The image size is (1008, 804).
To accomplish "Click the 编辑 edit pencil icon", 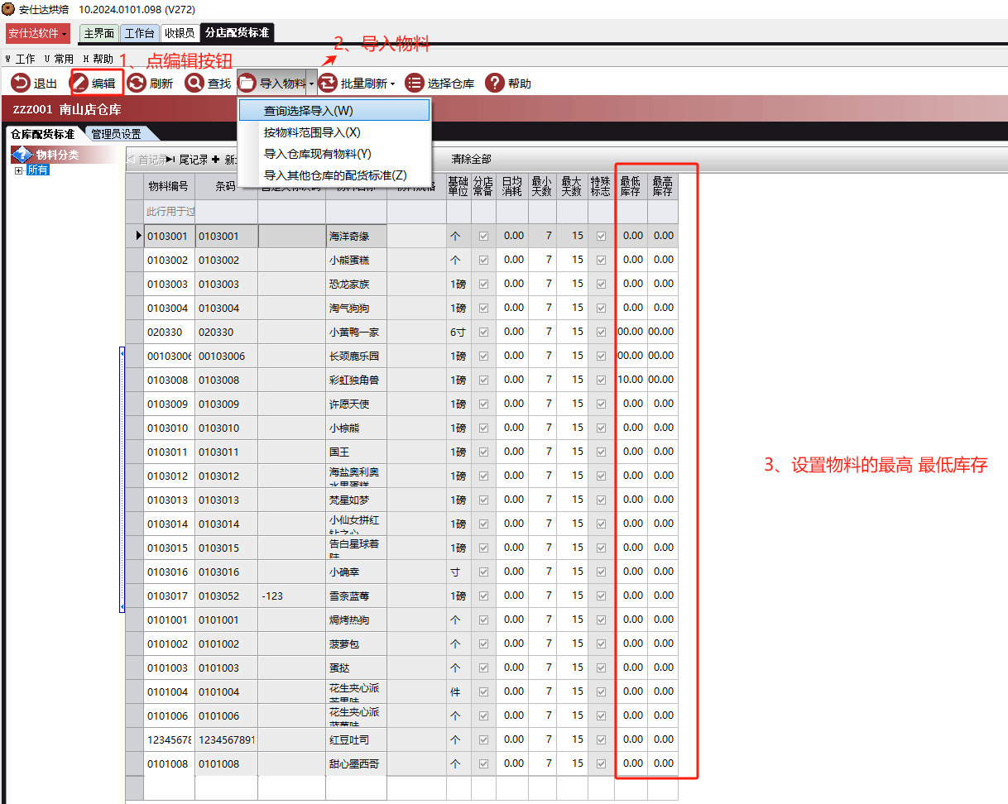I will [79, 83].
